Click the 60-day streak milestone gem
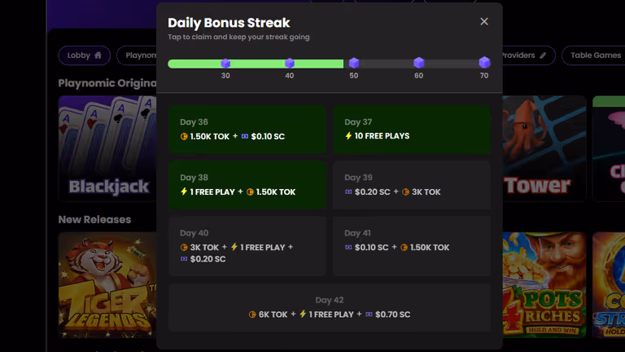 (419, 62)
